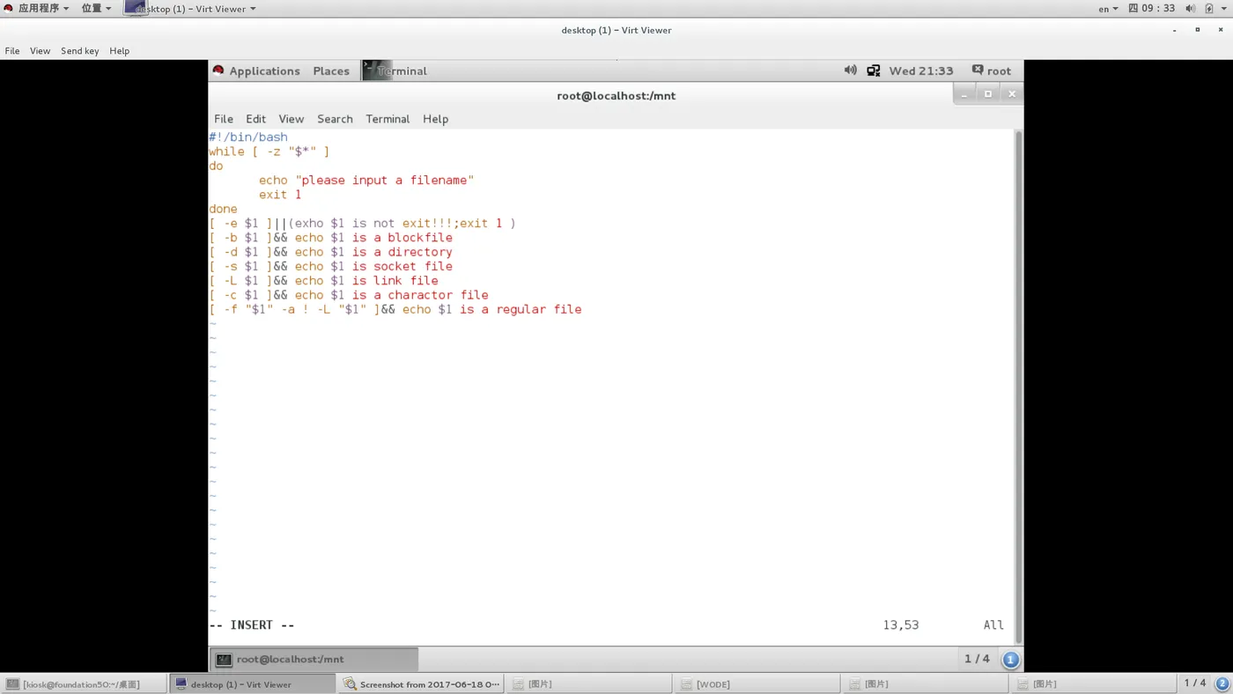Screen dimensions: 1233x694
Task: Click the guest panel network icon
Action: (x=874, y=70)
